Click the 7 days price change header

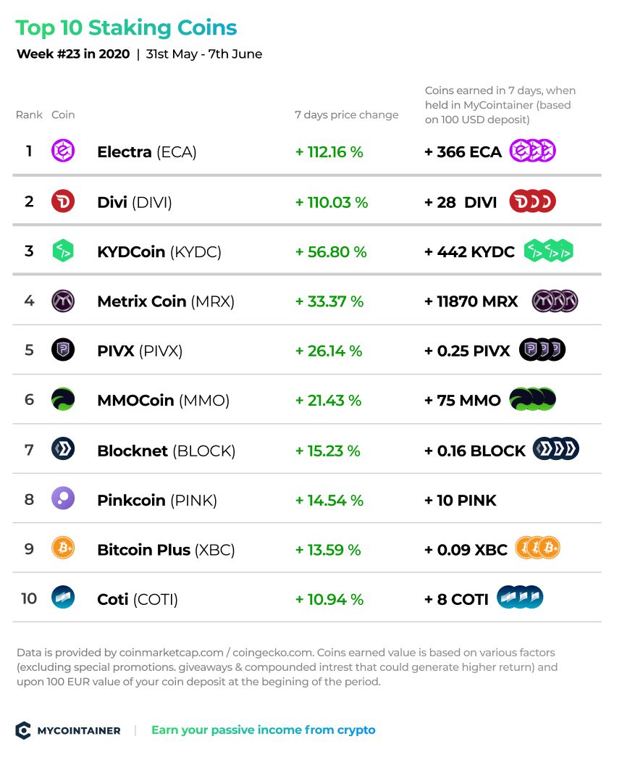346,114
